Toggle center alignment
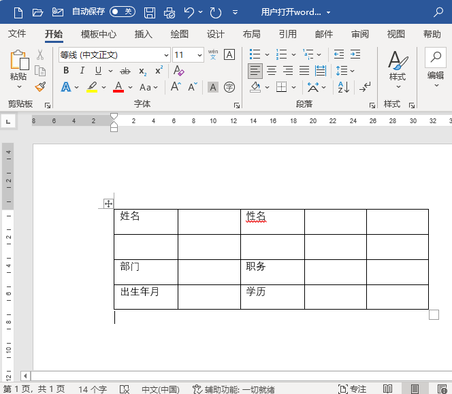Viewport: 452px width, 394px height. click(272, 71)
